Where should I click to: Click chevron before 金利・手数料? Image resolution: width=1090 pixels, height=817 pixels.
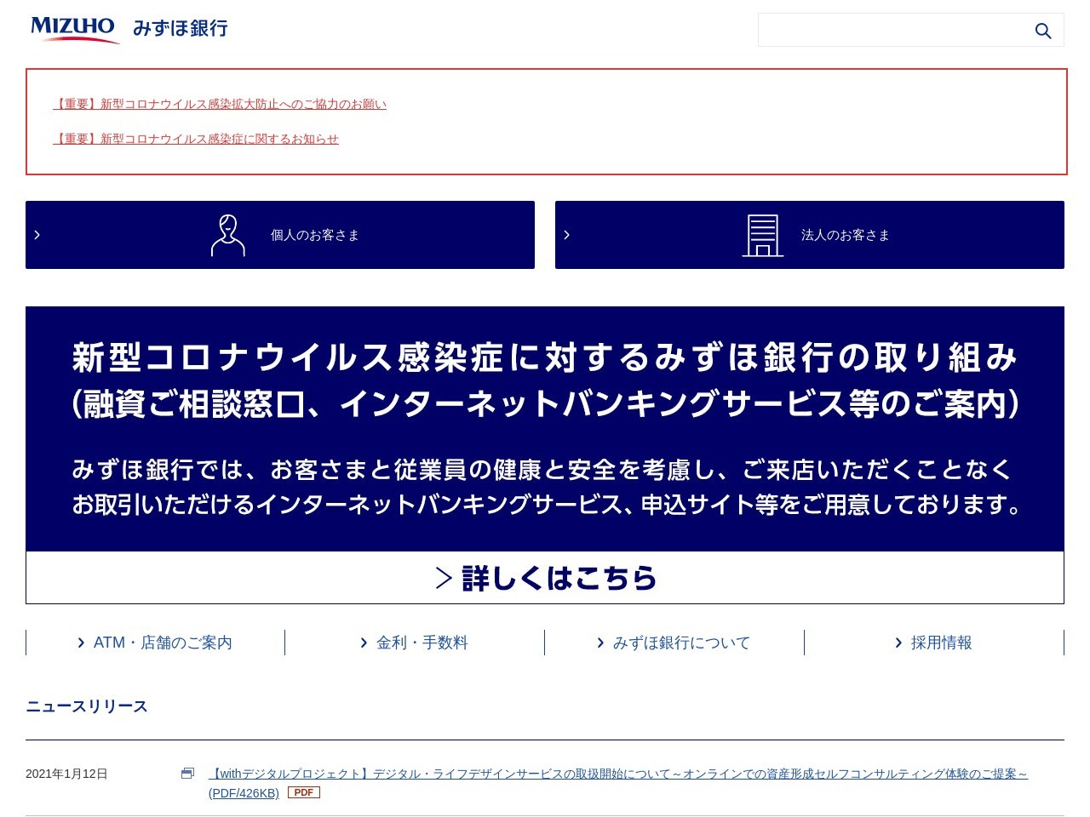(x=364, y=643)
